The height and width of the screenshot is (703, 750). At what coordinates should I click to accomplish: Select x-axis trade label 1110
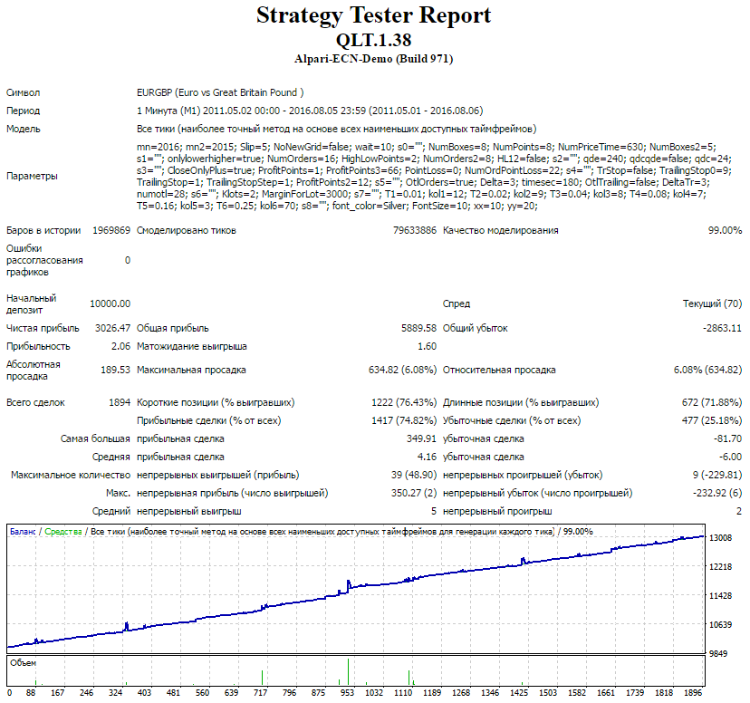pos(403,693)
